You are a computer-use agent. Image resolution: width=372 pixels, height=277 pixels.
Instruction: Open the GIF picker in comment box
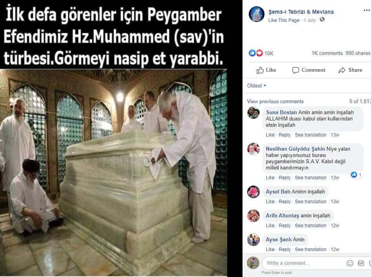click(361, 263)
